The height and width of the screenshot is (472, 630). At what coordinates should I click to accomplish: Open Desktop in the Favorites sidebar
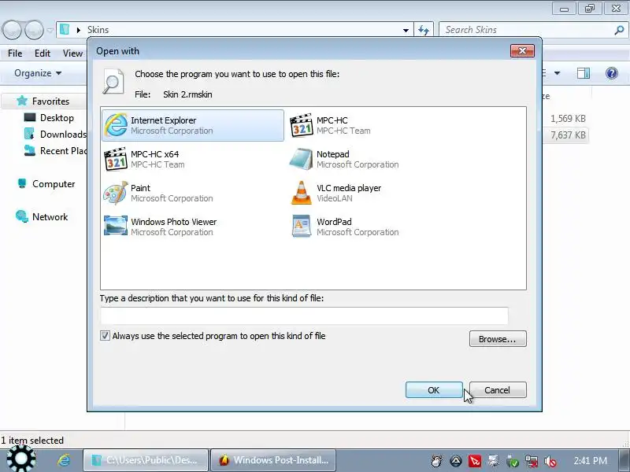click(57, 117)
